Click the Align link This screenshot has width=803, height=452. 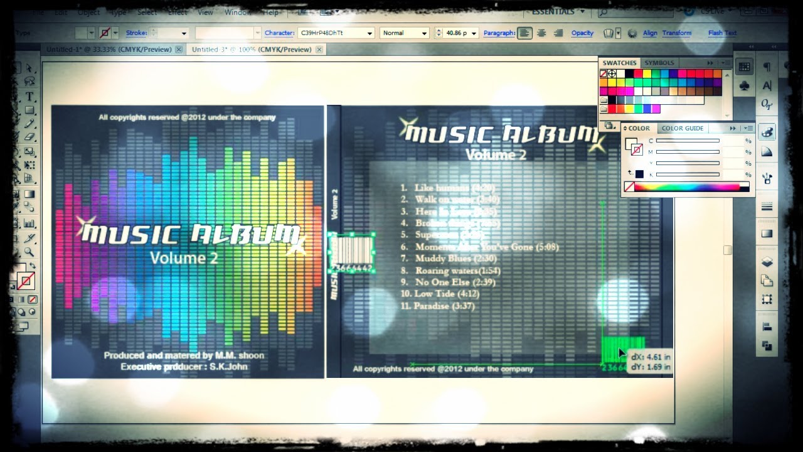point(650,33)
